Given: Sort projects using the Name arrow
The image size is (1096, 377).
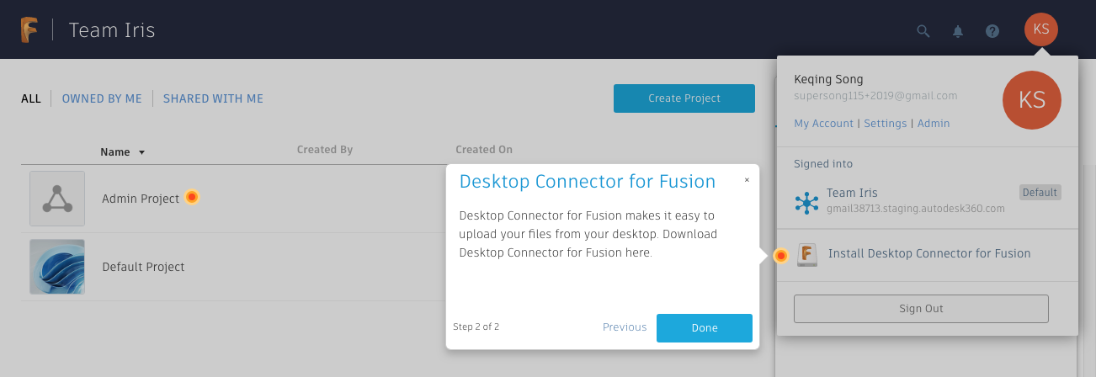Looking at the screenshot, I should (x=142, y=152).
